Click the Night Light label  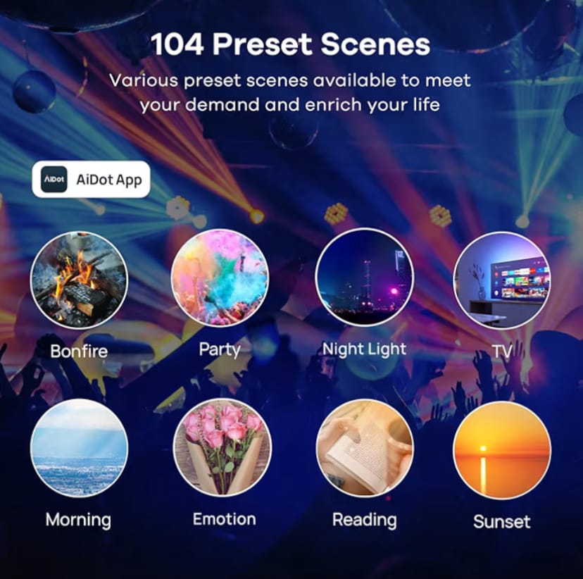[x=365, y=349]
